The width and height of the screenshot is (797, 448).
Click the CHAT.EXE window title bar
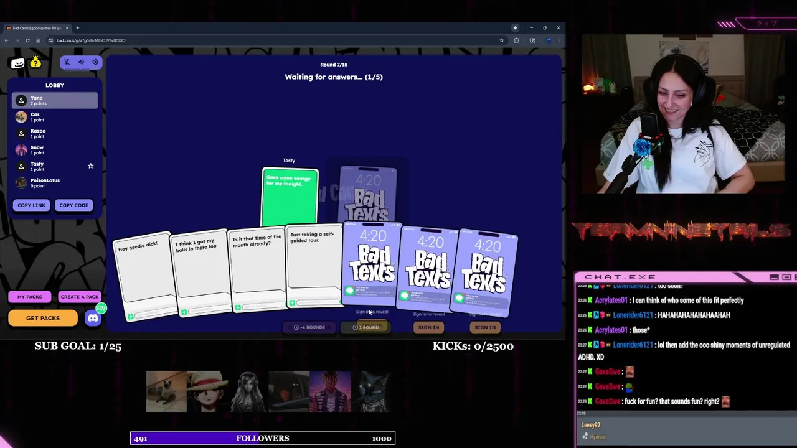pyautogui.click(x=686, y=277)
